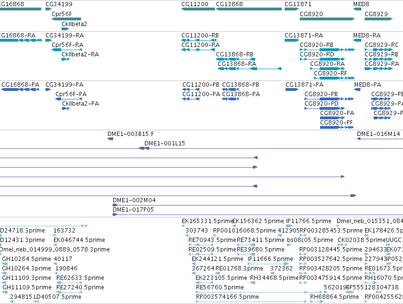Viewport: 403px width, 304px height.
Task: Click the CG8929 gene label
Action: 376,14
